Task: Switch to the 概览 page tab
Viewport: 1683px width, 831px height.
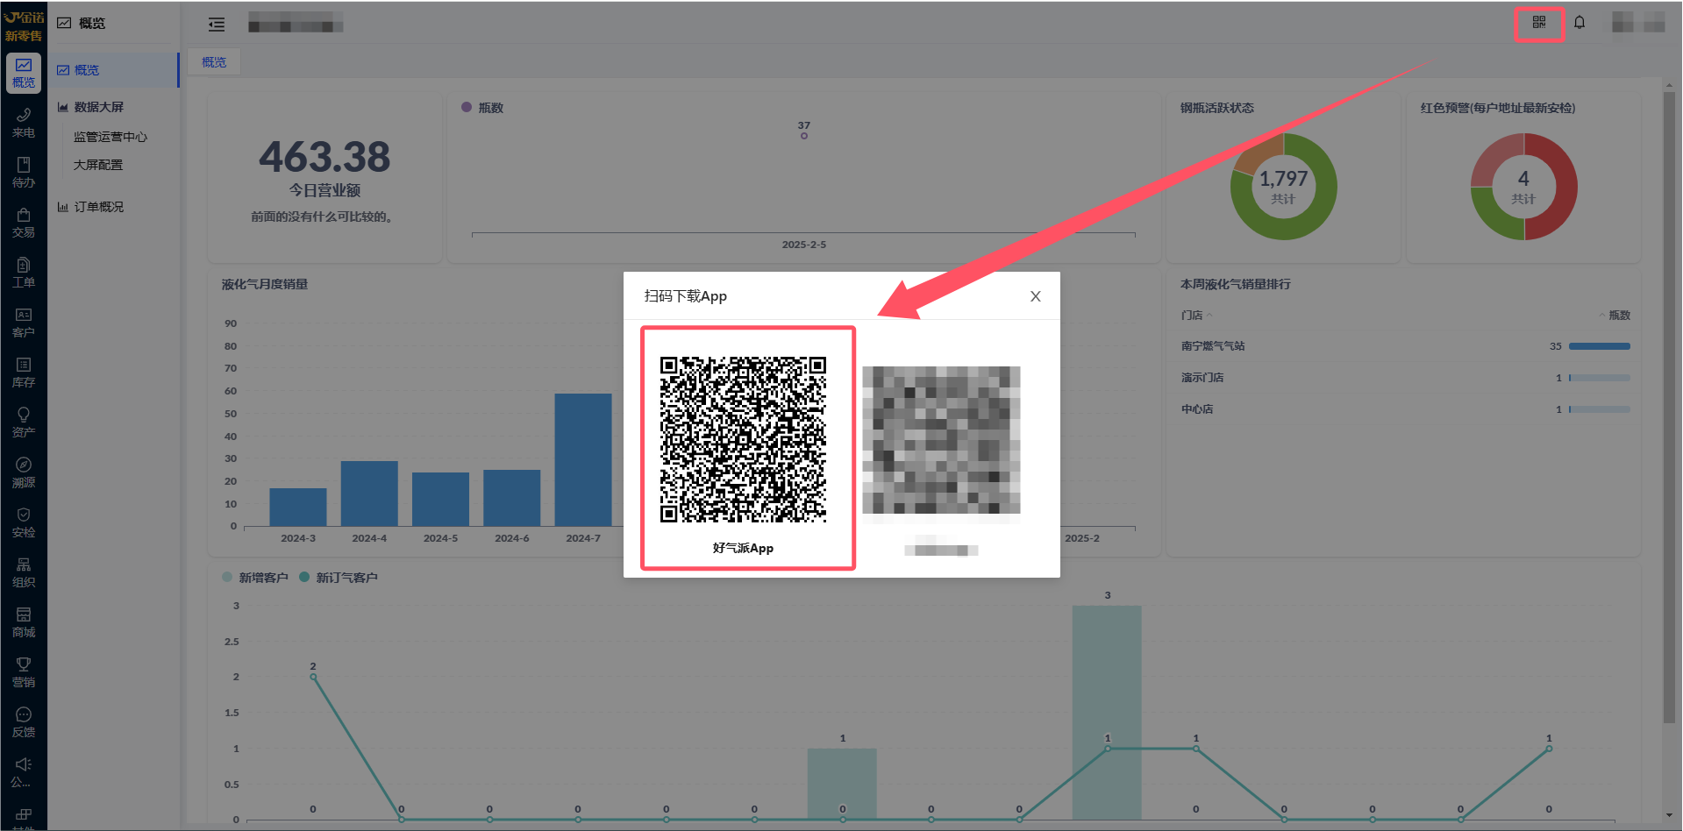Action: [214, 62]
